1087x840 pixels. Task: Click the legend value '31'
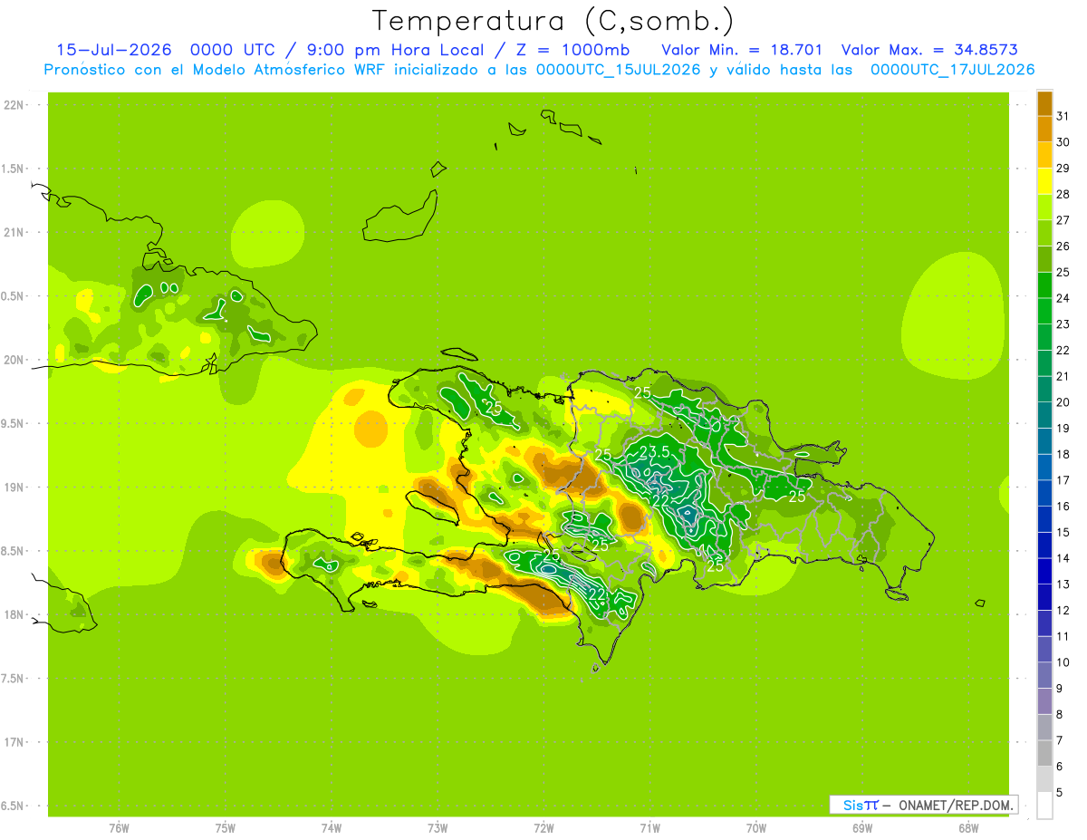click(1063, 116)
